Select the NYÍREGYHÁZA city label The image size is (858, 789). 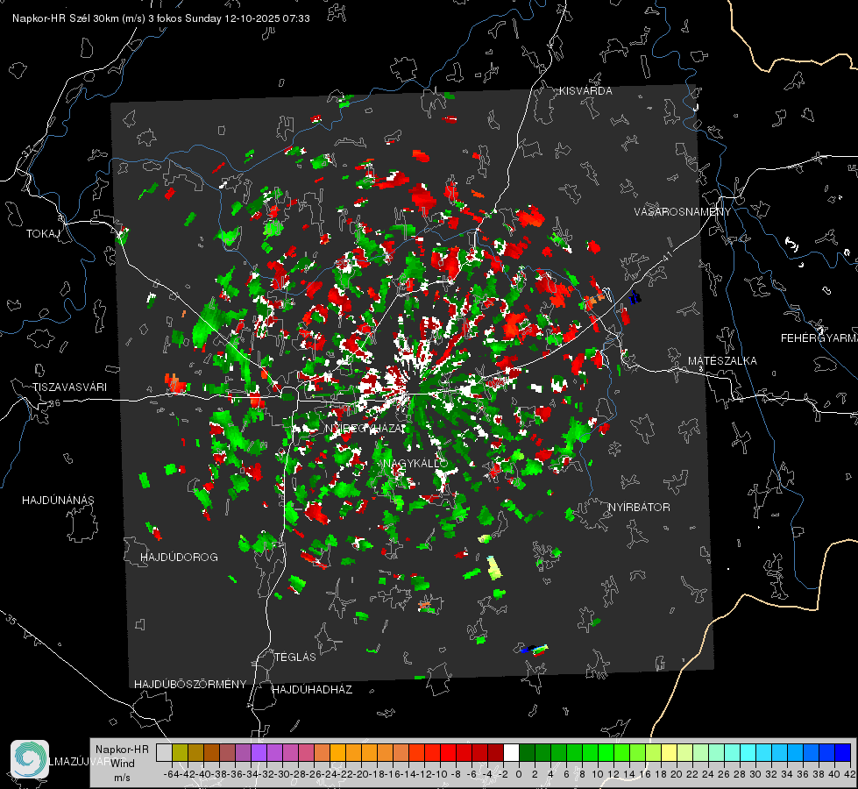[365, 428]
